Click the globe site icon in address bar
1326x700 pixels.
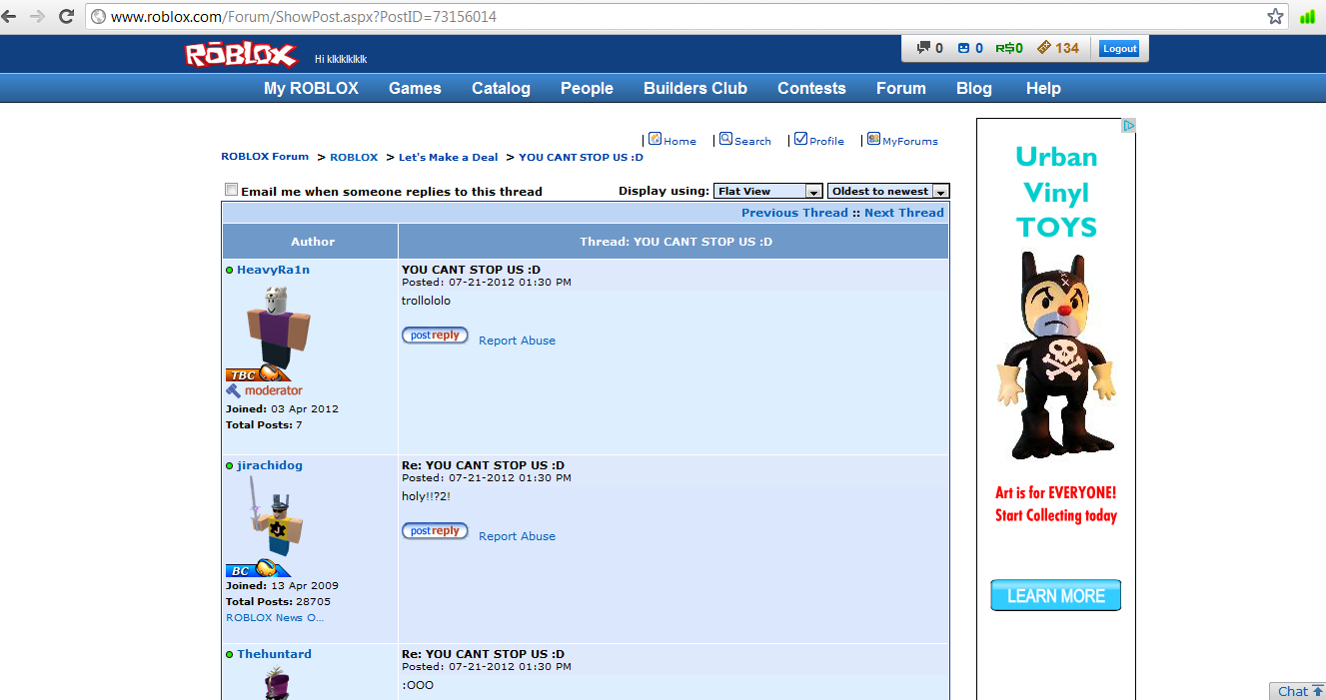click(99, 17)
